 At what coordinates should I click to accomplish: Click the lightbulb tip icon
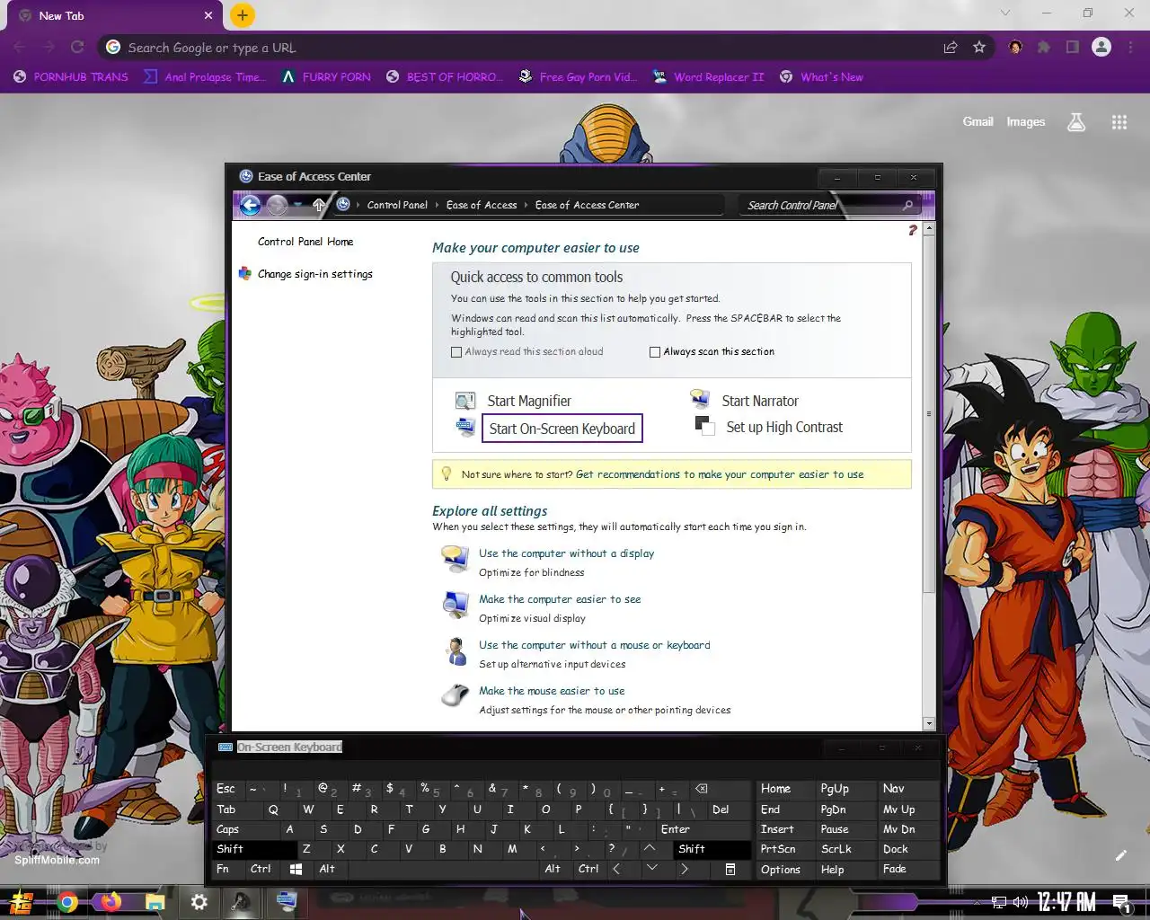446,473
